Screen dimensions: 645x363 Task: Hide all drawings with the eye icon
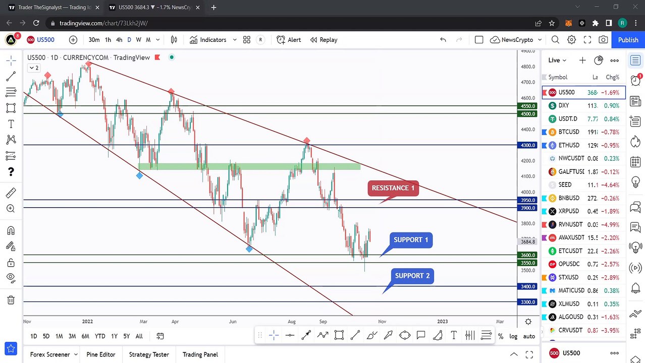tap(11, 277)
